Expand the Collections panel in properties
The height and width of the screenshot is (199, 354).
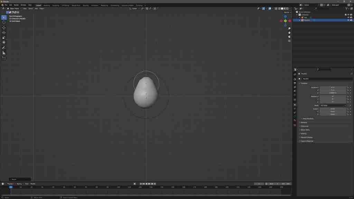[304, 126]
